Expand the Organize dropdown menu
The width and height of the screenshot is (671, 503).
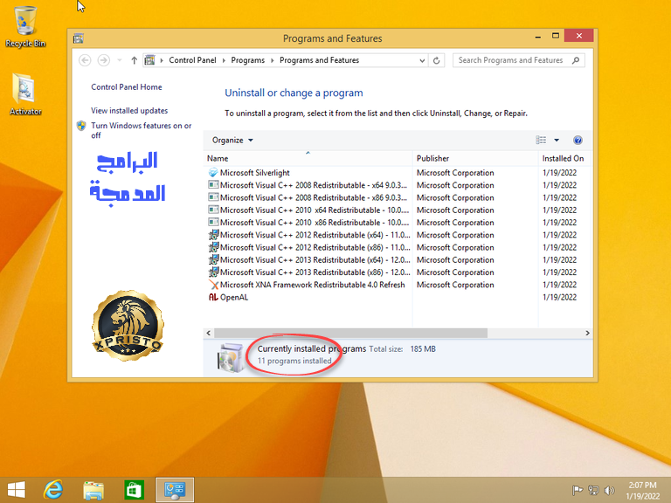coord(232,141)
